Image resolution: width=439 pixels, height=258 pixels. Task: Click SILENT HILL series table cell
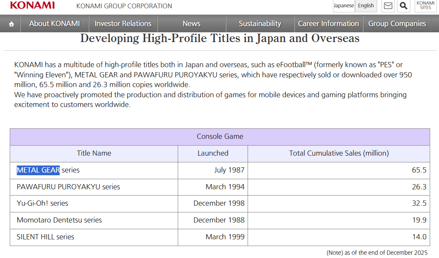46,237
